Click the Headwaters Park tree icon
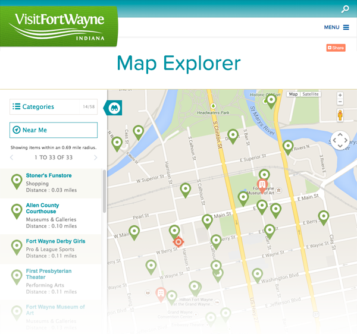357x334 pixels. click(213, 106)
